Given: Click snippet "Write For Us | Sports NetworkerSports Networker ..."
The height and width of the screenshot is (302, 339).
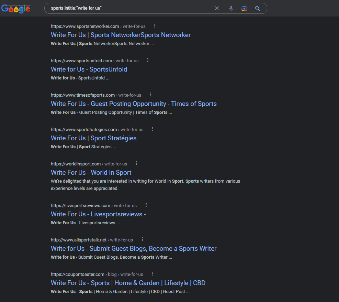Looking at the screenshot, I should click(x=102, y=44).
